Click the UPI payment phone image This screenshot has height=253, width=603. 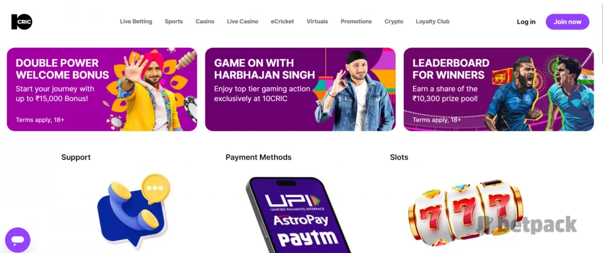tap(298, 215)
